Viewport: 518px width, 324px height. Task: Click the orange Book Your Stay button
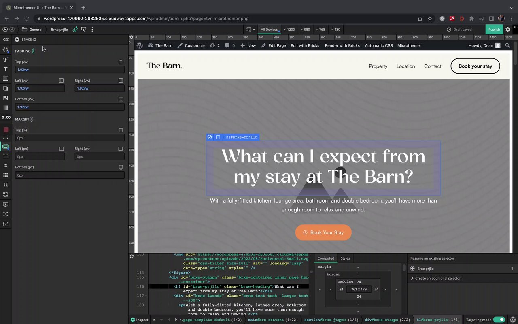point(323,232)
